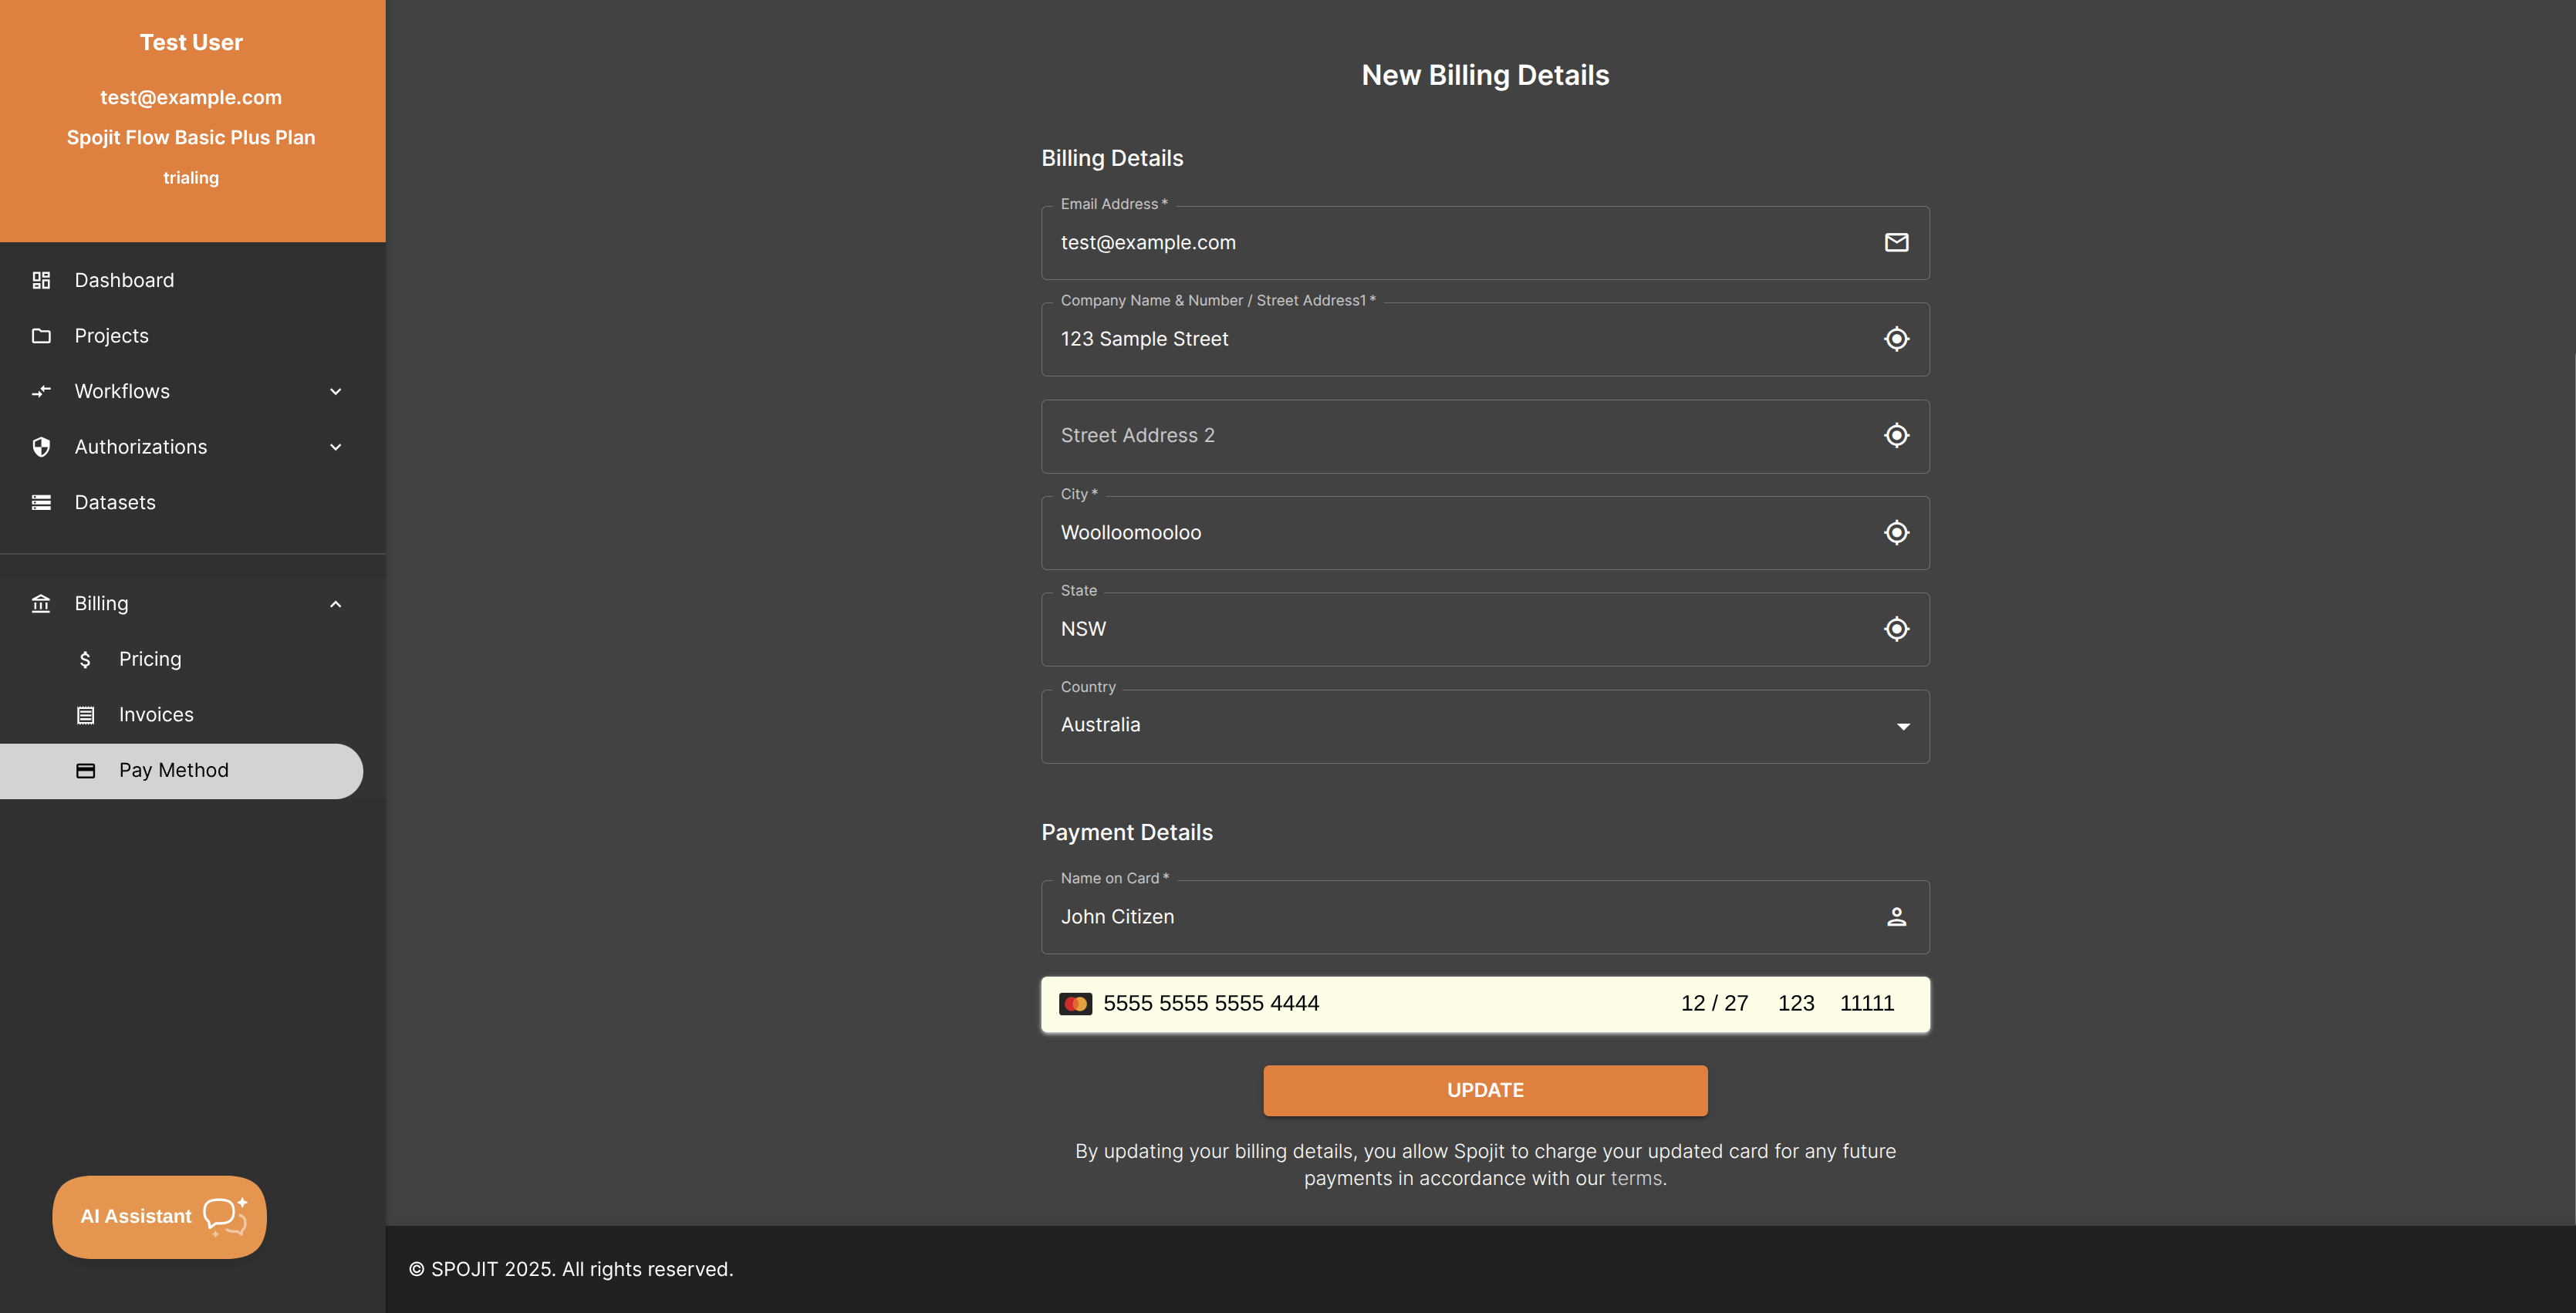Screen dimensions: 2576x1313
Task: Click the card postal code 11111
Action: point(1866,1003)
